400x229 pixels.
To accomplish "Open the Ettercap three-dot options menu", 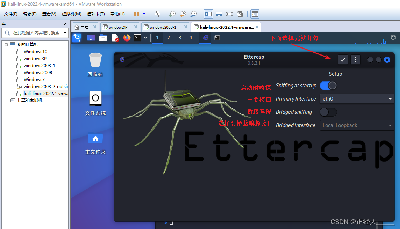I will pos(355,60).
